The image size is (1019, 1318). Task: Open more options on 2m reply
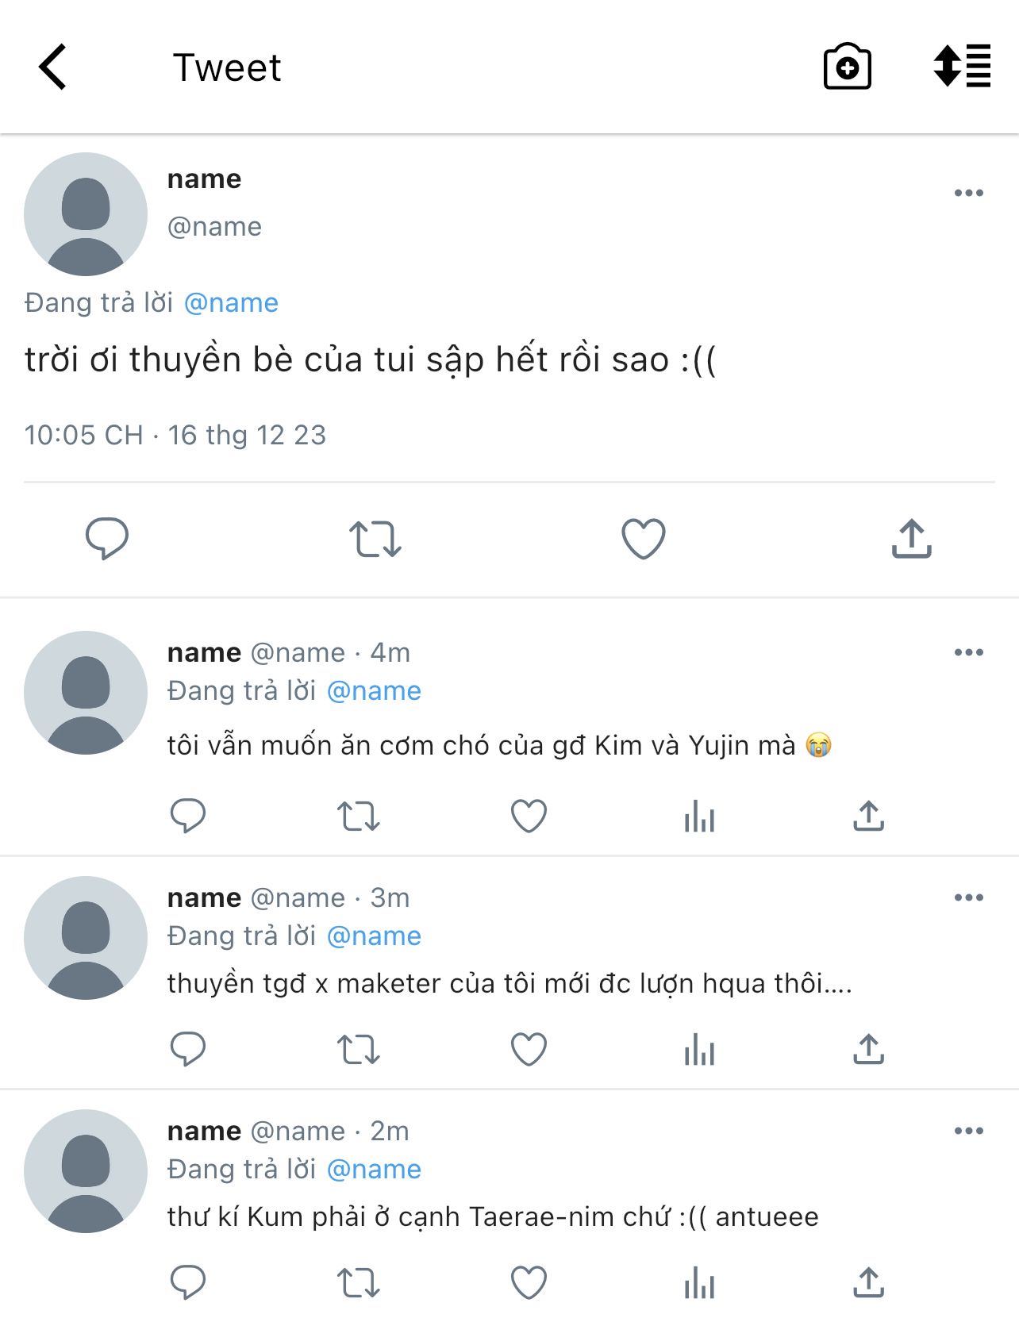pyautogui.click(x=968, y=1131)
